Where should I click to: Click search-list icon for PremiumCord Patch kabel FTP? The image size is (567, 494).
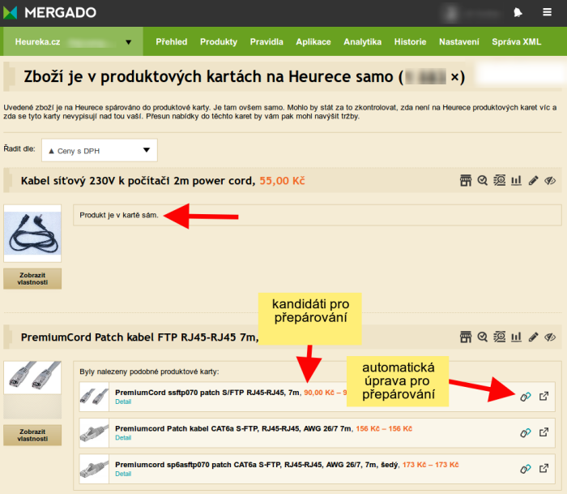tap(500, 337)
